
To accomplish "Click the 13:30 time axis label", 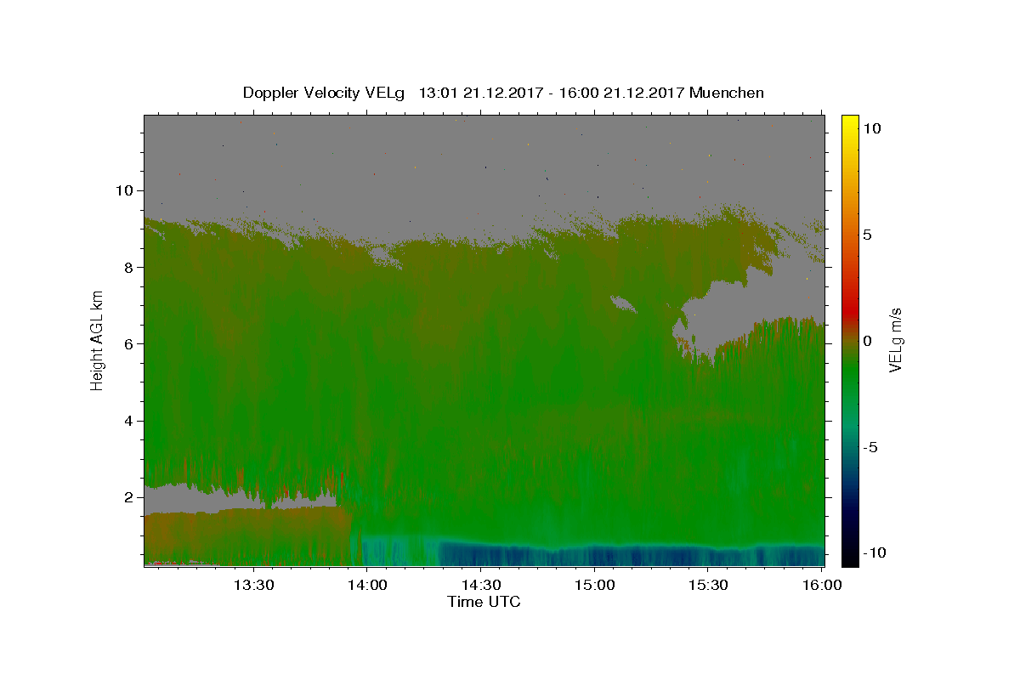I will (x=253, y=585).
